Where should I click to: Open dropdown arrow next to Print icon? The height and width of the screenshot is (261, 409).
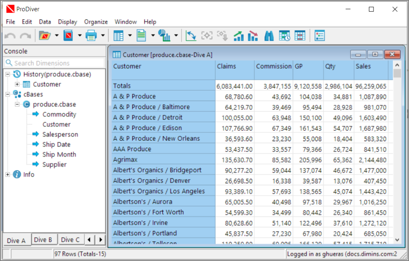(103, 36)
